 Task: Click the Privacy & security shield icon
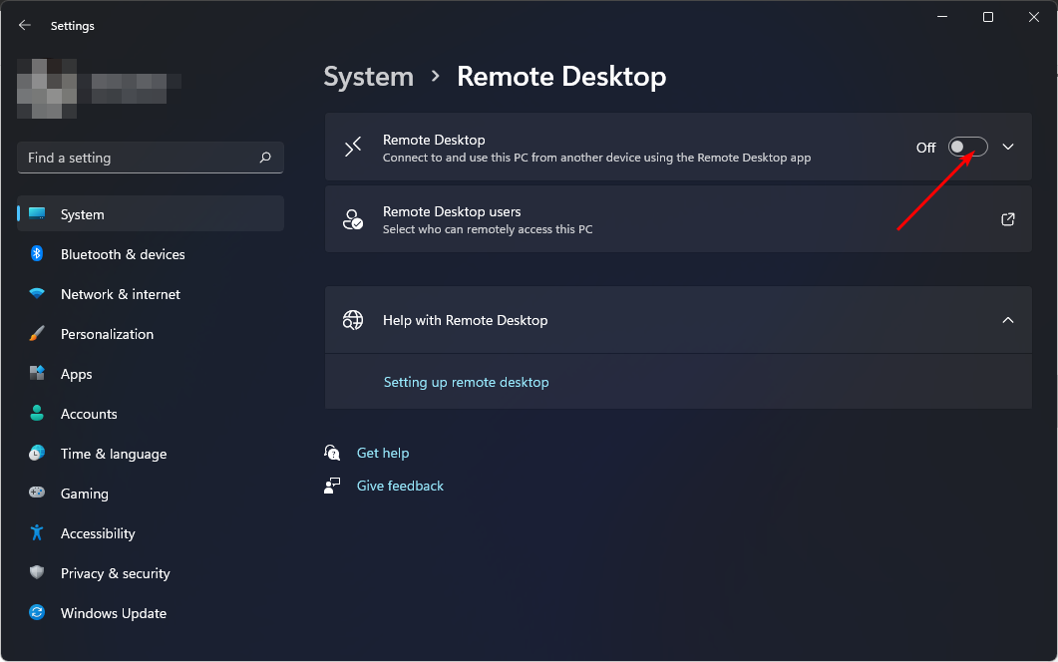(37, 572)
